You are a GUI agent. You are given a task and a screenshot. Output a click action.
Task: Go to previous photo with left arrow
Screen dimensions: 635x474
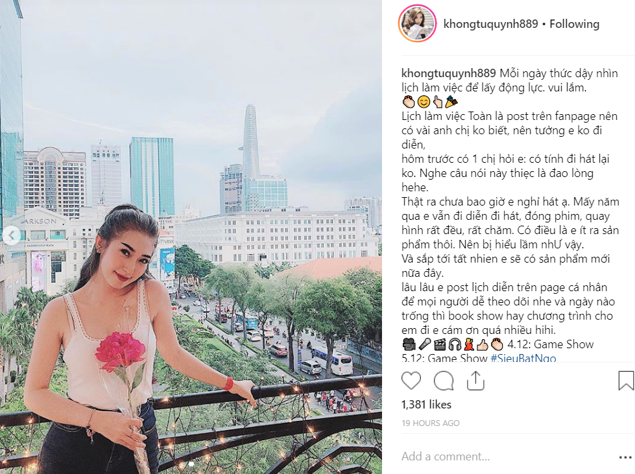12,235
